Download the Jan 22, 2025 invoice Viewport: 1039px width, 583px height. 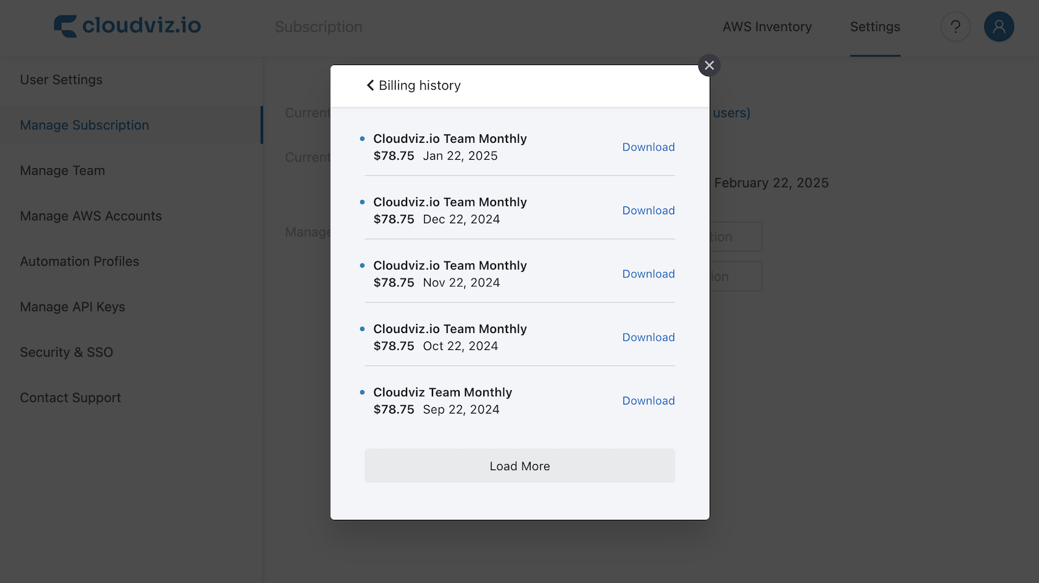648,147
